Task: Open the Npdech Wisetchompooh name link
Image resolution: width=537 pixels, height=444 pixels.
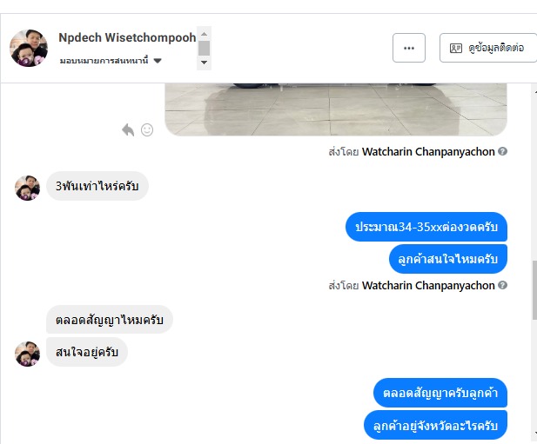Action: click(x=127, y=37)
